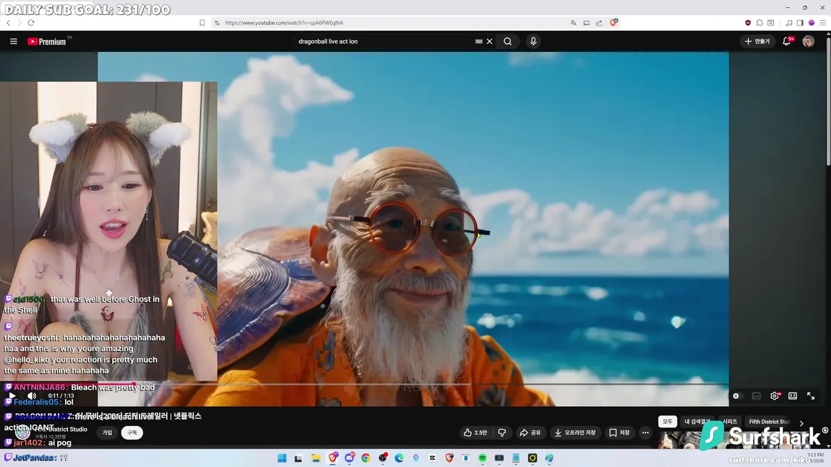The width and height of the screenshot is (831, 467).
Task: Open YouTube notifications bell
Action: click(787, 42)
